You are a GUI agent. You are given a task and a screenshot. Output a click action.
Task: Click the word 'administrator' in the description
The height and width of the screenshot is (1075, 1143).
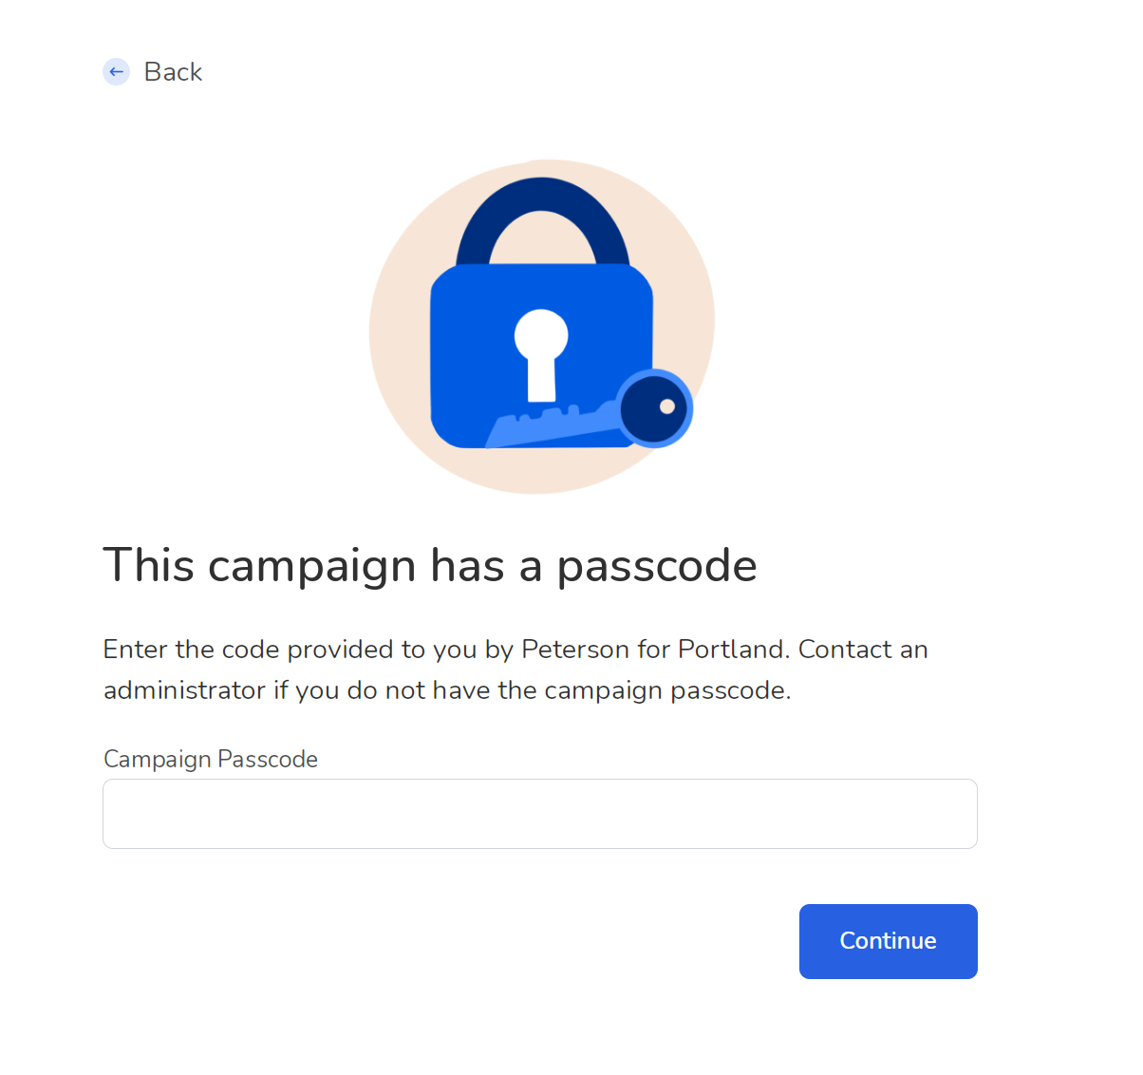pos(184,690)
